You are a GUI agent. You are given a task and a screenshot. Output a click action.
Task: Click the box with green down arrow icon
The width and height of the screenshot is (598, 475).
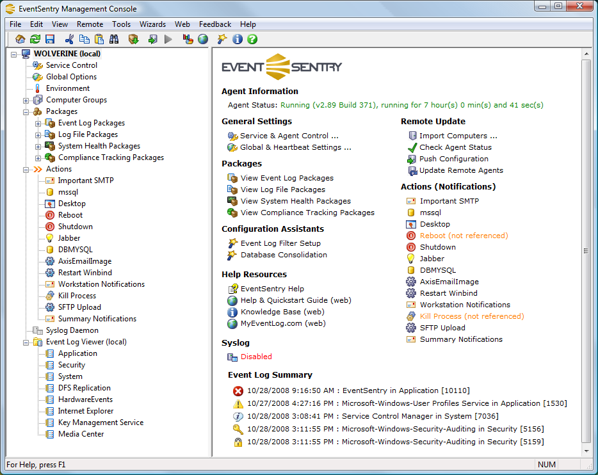(133, 39)
